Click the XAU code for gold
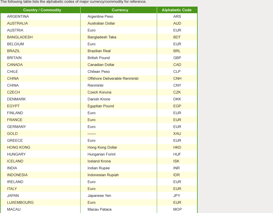Viewport: 273px width, 213px height. click(x=177, y=134)
